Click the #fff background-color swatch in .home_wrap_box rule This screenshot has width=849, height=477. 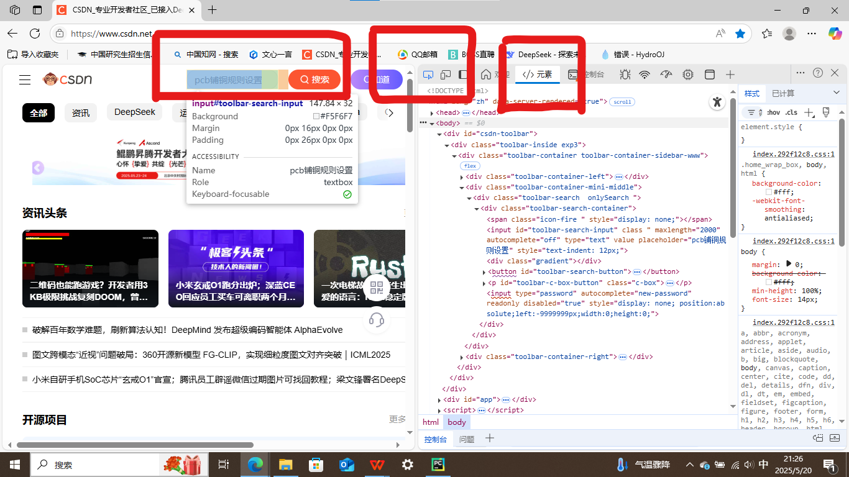(x=769, y=192)
